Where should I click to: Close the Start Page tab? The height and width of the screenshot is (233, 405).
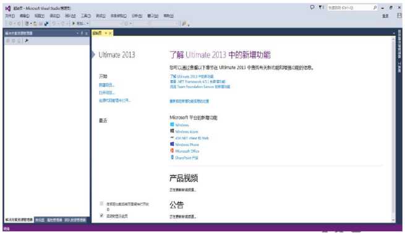(x=110, y=33)
